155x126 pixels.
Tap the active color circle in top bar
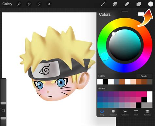click(150, 4)
